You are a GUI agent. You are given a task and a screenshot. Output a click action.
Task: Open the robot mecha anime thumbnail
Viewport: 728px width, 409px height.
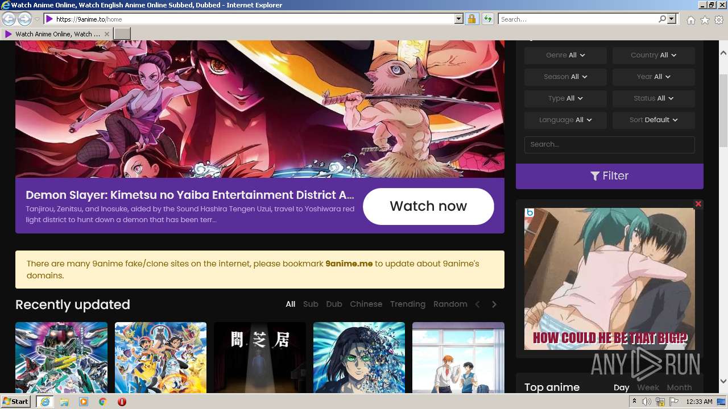[61, 357]
